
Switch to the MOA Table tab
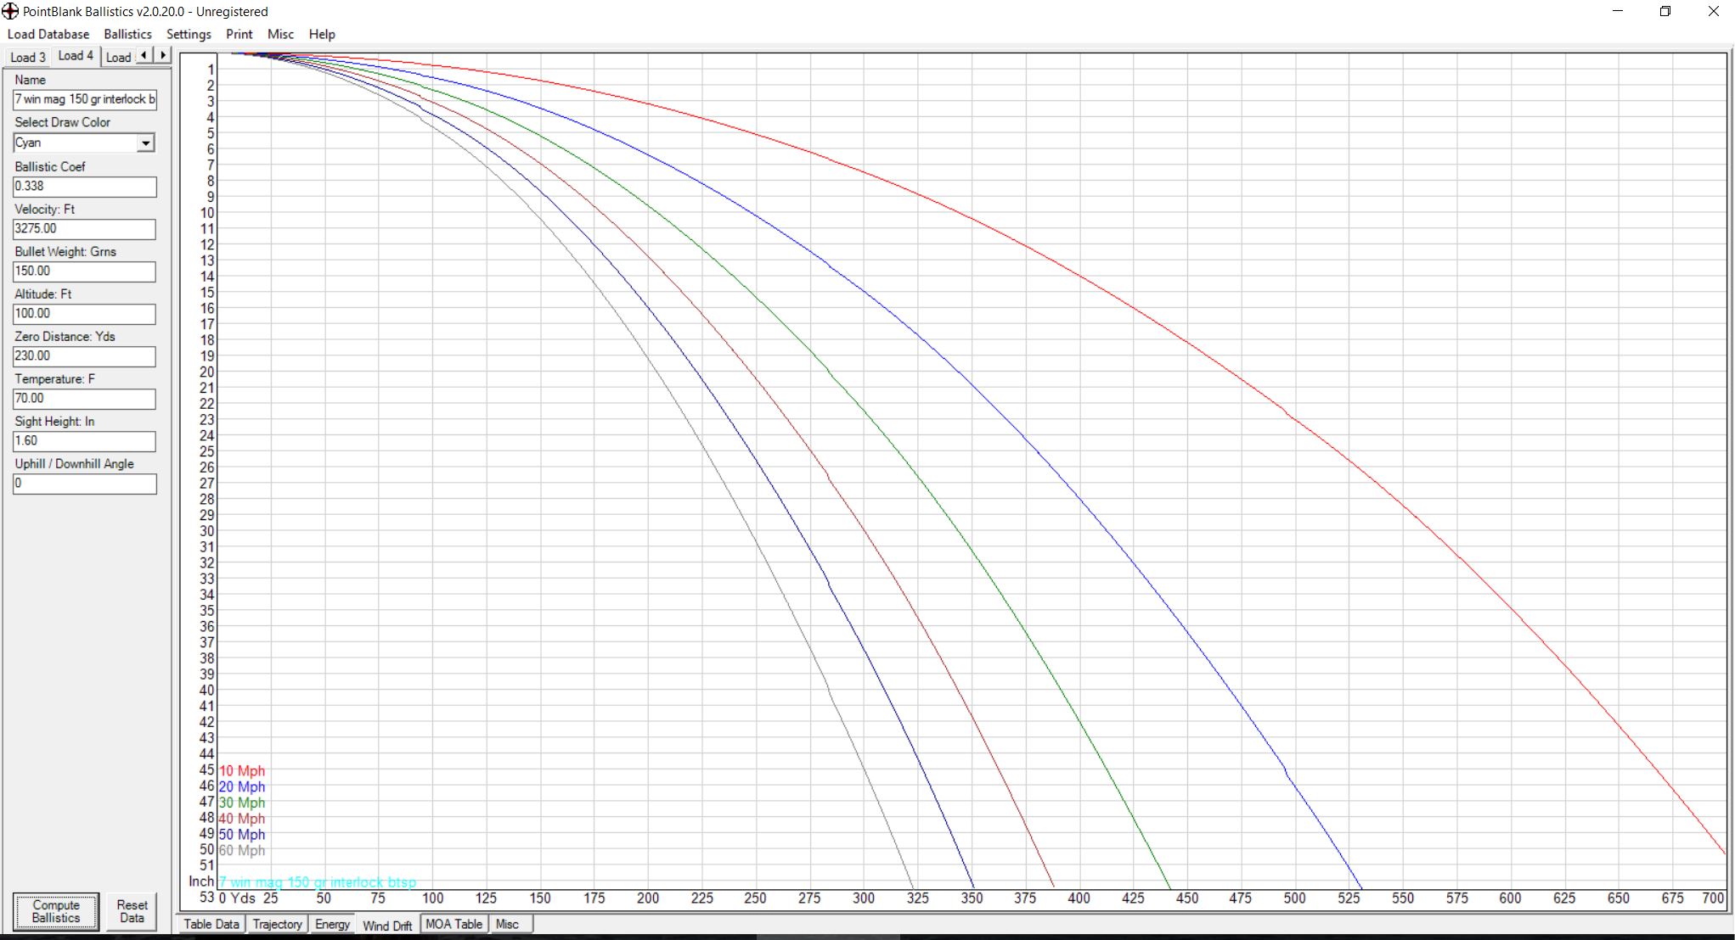coord(453,924)
